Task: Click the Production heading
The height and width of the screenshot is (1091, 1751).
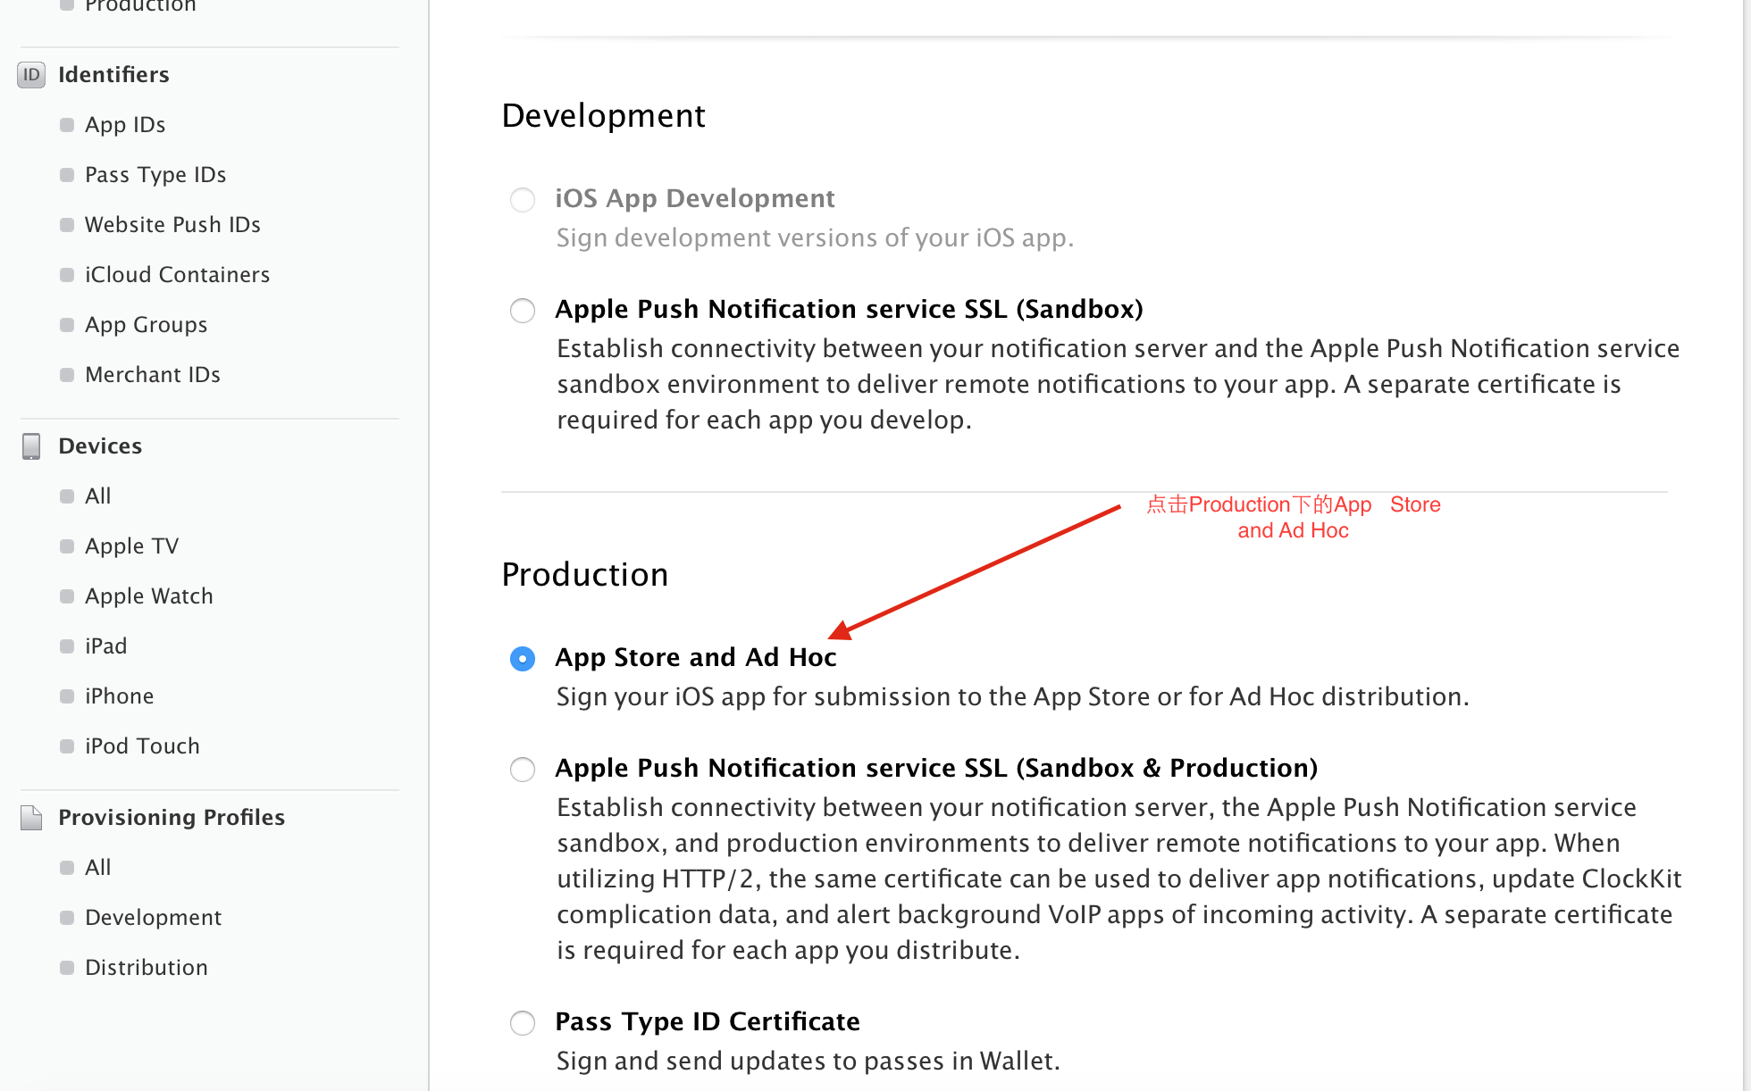Action: 585,574
